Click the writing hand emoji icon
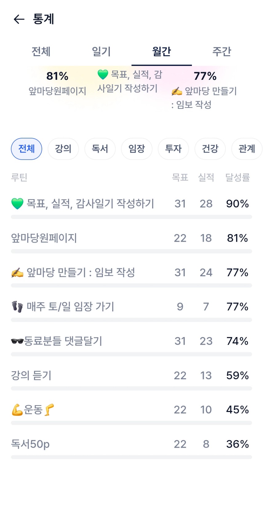This screenshot has height=514, width=263. point(17,273)
